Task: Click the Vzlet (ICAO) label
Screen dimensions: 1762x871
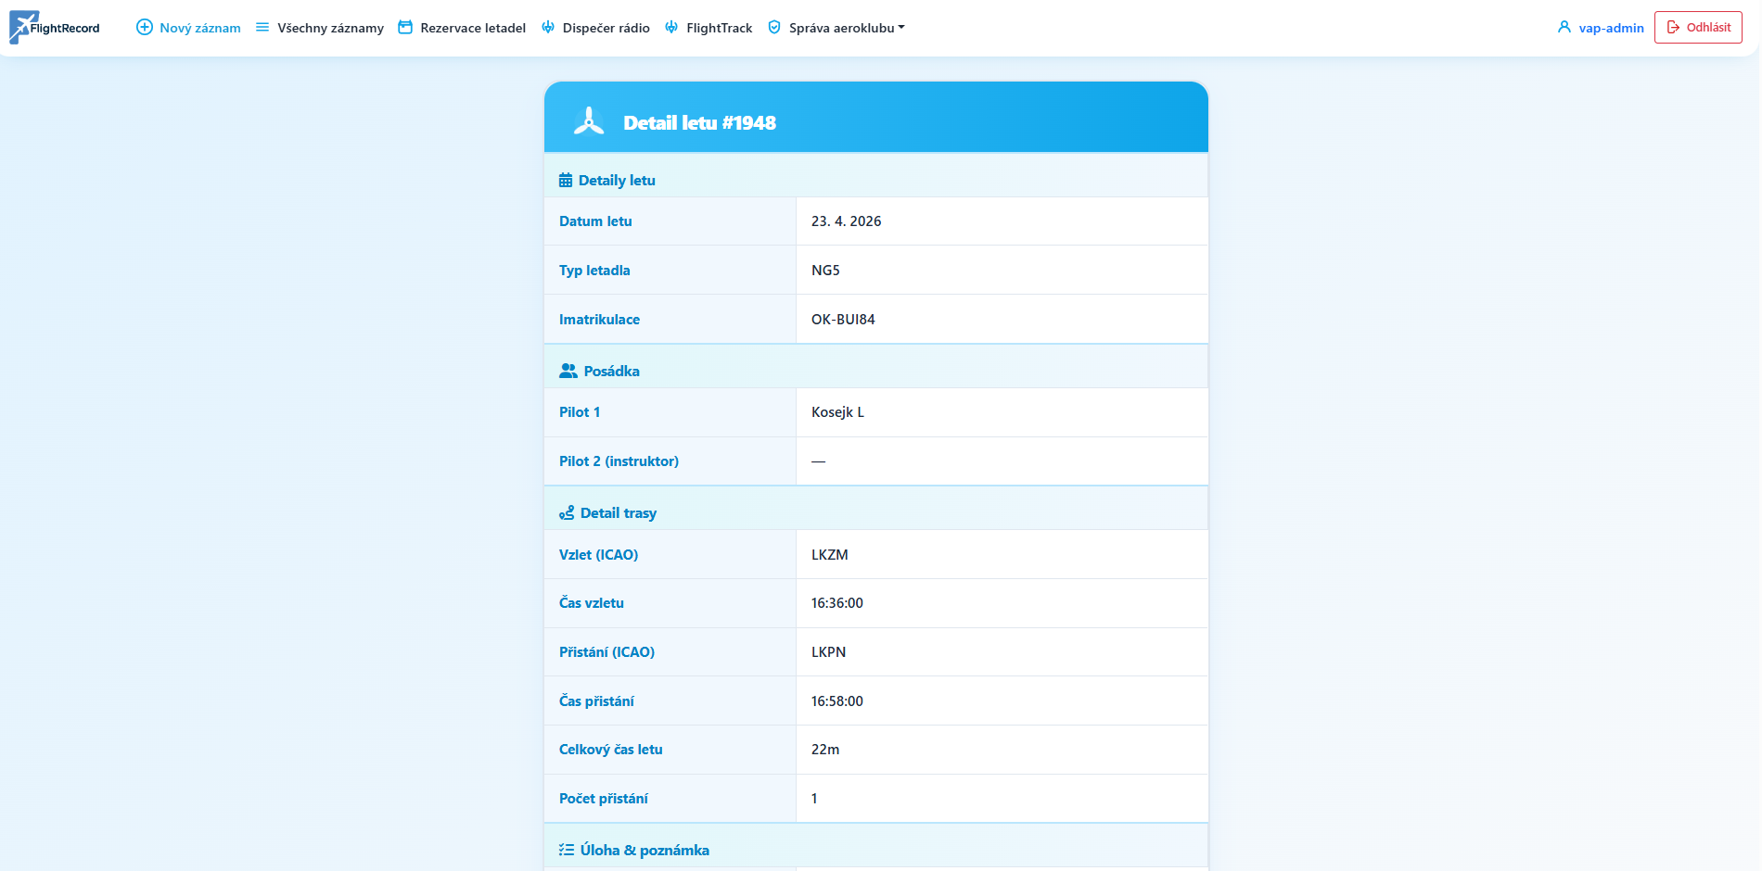Action: coord(598,555)
